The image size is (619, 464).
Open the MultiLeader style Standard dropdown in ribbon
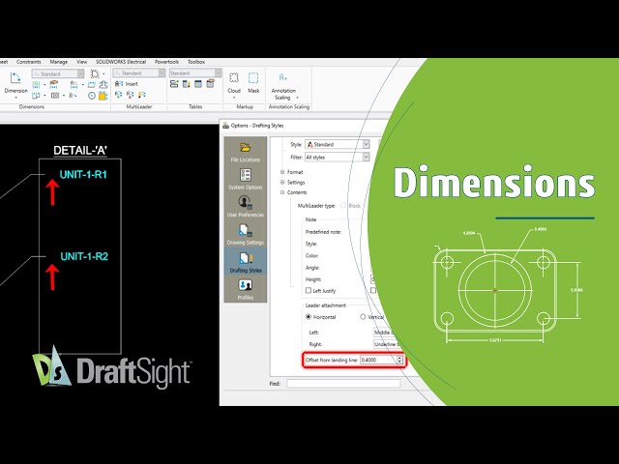tap(139, 73)
